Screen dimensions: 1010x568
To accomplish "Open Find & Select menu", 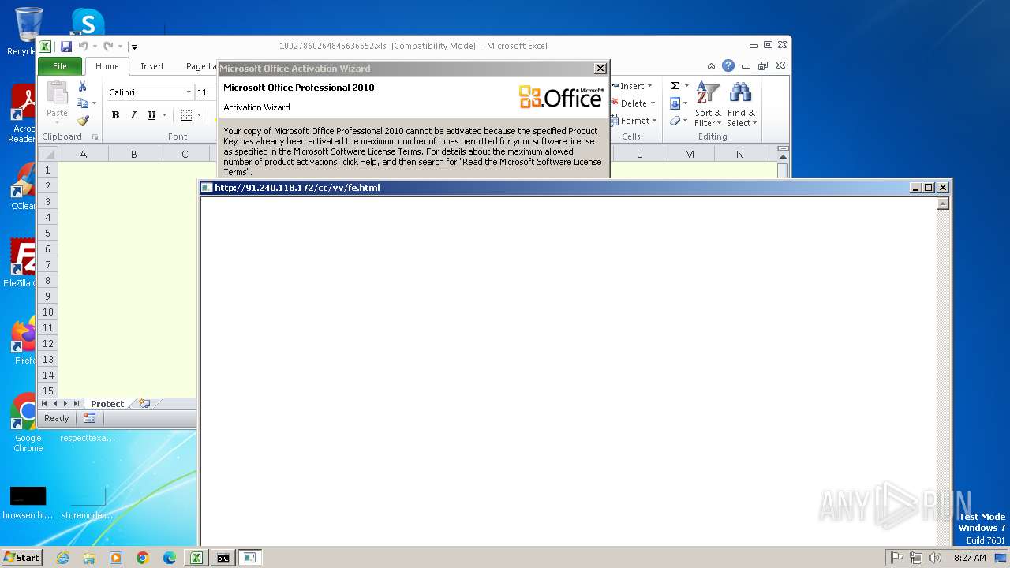I will 742,104.
